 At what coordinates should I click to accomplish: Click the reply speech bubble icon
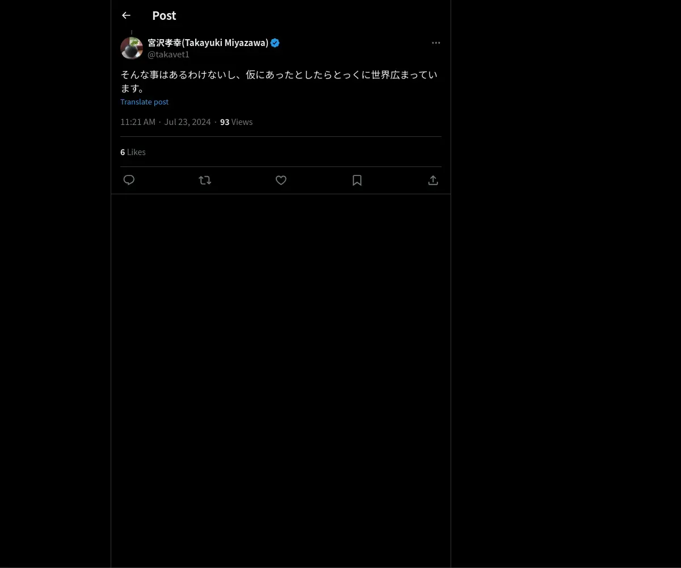(129, 180)
